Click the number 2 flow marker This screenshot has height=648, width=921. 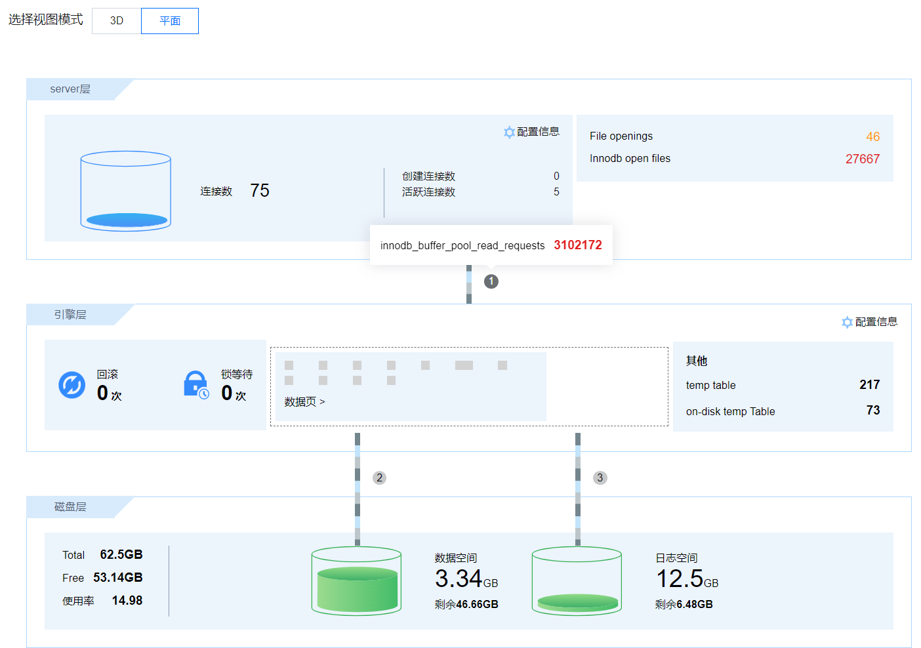tap(379, 477)
